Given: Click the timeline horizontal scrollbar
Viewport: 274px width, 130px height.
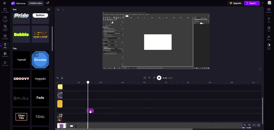Looking at the screenshot, I should pyautogui.click(x=124, y=129).
